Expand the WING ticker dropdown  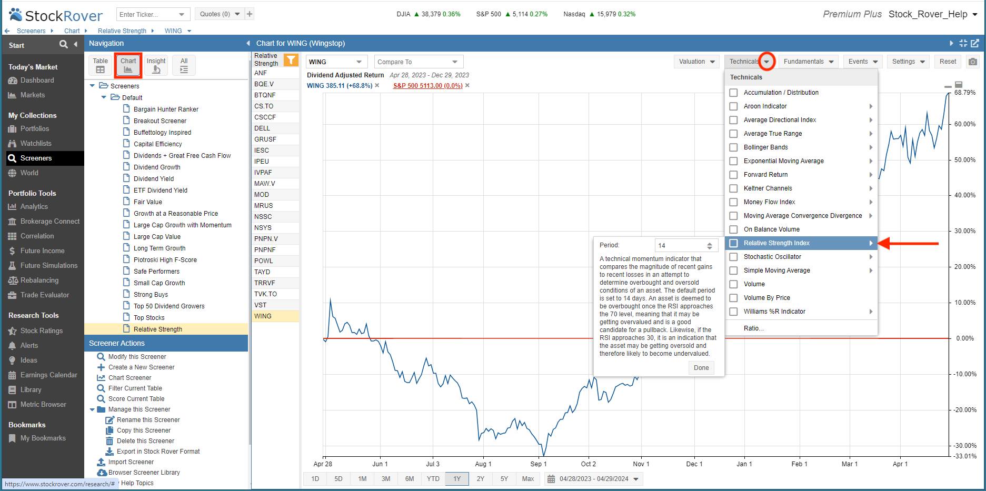[x=359, y=62]
